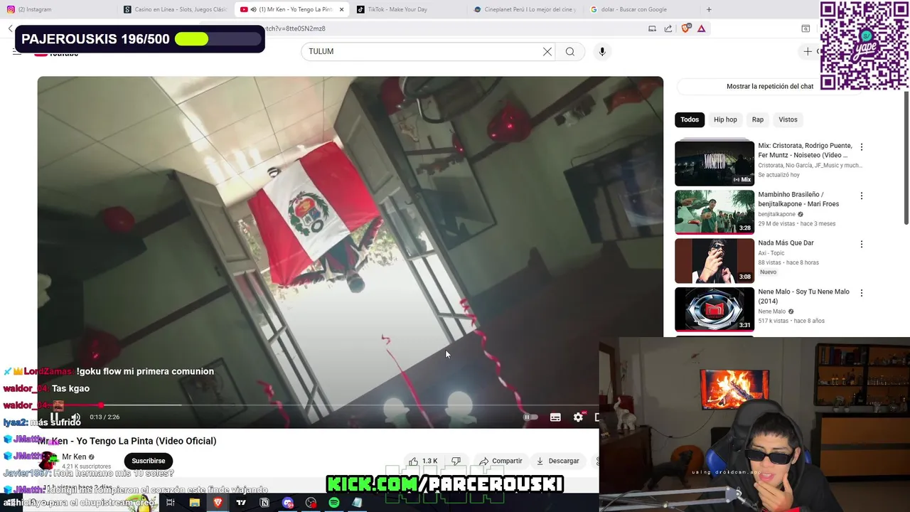This screenshot has width=910, height=512.
Task: Open the browser sidebar search panel icon
Action: coord(805,28)
